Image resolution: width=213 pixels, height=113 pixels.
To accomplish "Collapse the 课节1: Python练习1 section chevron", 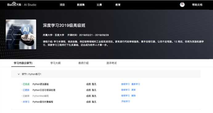I will click(18, 74).
